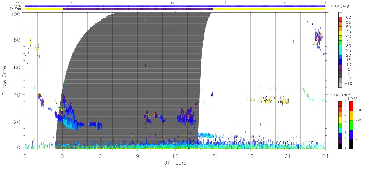The image size is (366, 169).
Task: Select the "Noise" row label at top left
Action: 18,6
